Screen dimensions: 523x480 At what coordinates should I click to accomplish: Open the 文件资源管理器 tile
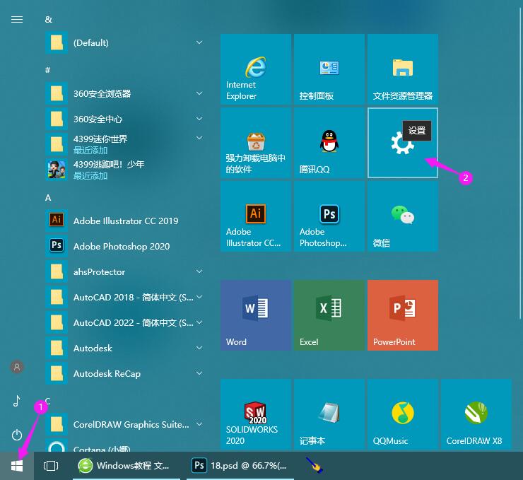coord(403,69)
